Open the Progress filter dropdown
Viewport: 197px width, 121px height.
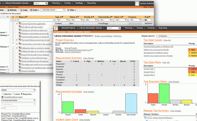(135, 20)
